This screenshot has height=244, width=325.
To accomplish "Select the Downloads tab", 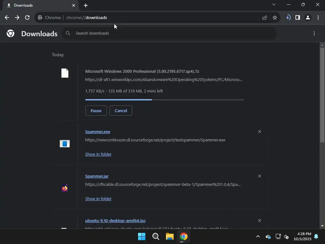I will pyautogui.click(x=41, y=5).
